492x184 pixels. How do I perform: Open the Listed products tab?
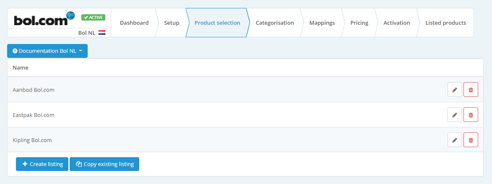coord(445,23)
